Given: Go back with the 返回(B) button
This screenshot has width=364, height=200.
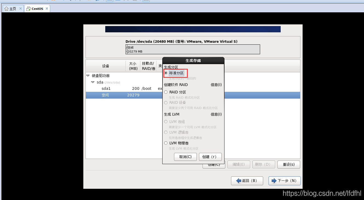Looking at the screenshot, I should tap(247, 181).
